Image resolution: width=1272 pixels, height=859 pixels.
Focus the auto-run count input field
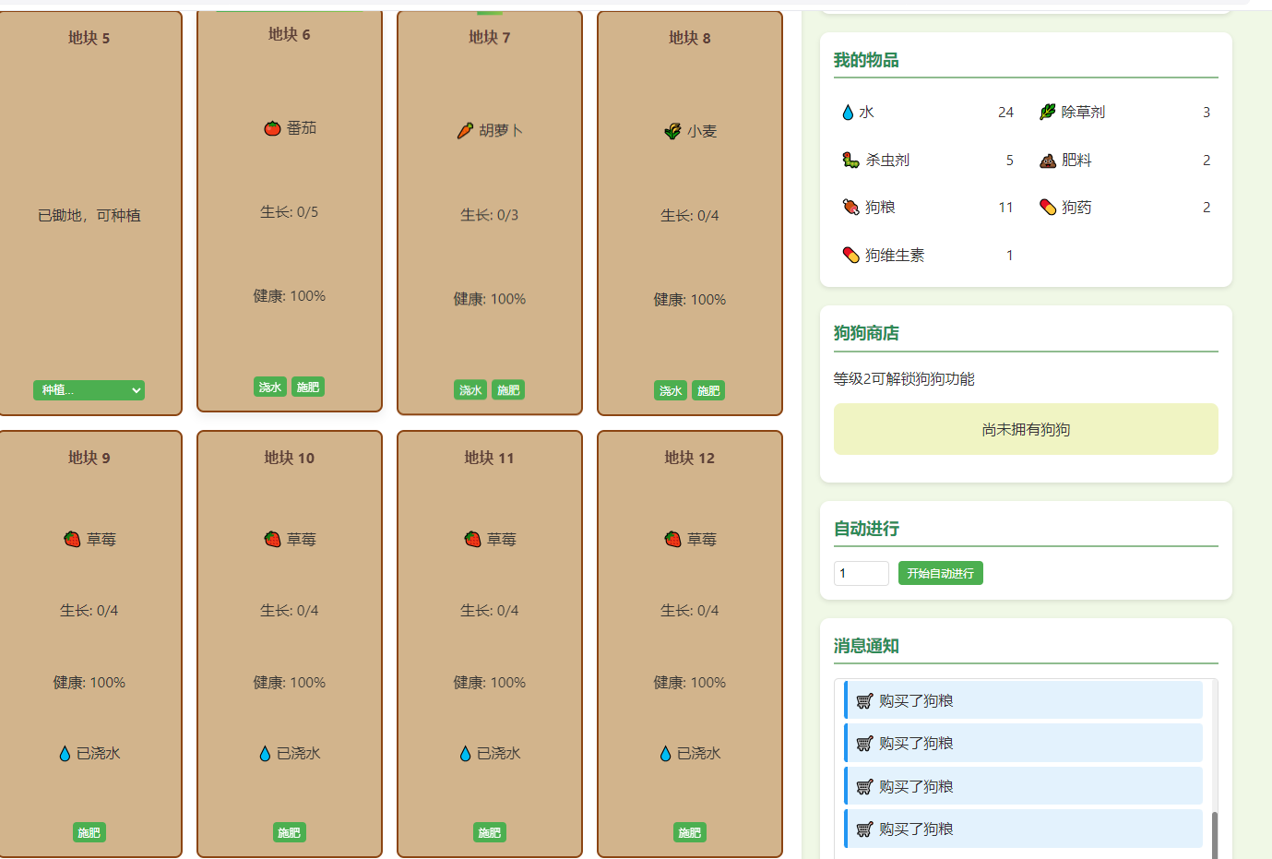(x=861, y=574)
